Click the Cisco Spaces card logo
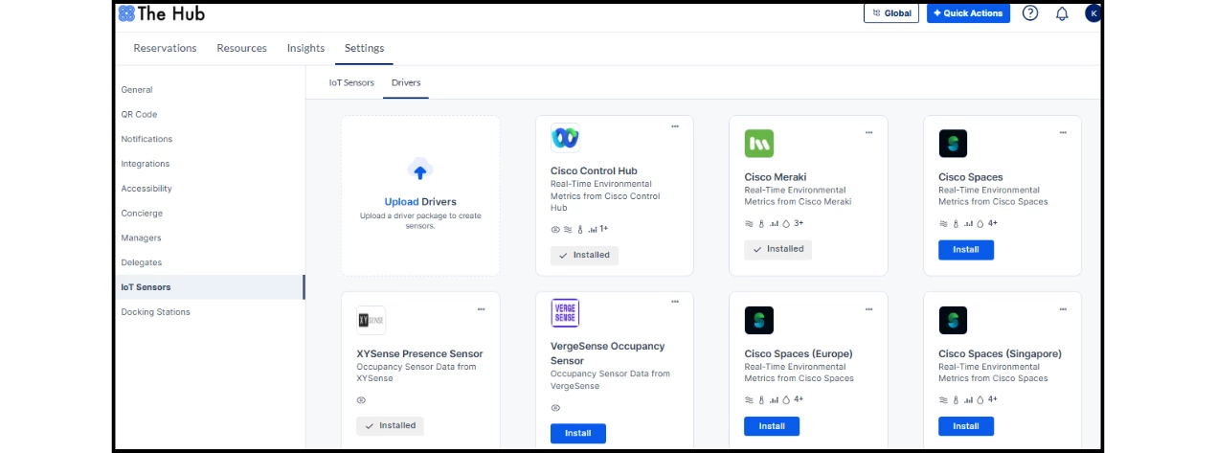Image resolution: width=1216 pixels, height=453 pixels. [x=953, y=144]
